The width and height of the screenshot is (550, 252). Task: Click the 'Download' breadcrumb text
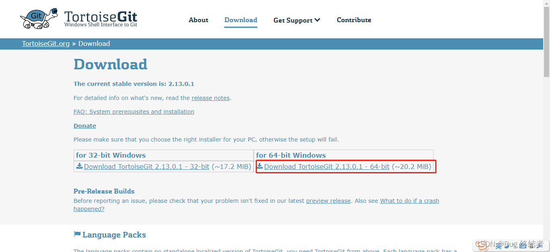coord(94,44)
